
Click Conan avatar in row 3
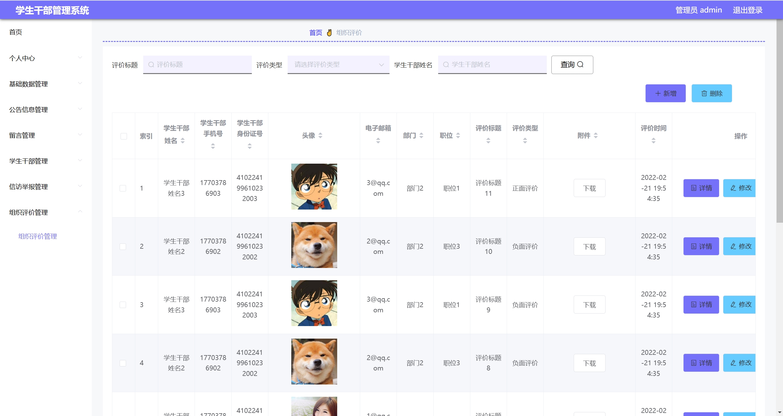point(314,303)
